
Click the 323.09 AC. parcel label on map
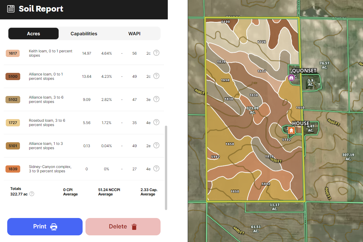click(252, 110)
